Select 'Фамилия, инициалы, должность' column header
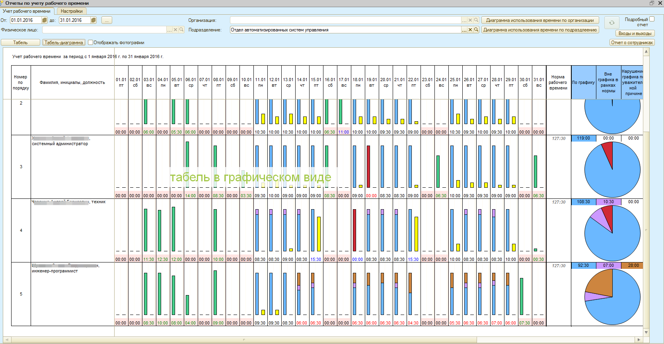664x344 pixels. 72,82
